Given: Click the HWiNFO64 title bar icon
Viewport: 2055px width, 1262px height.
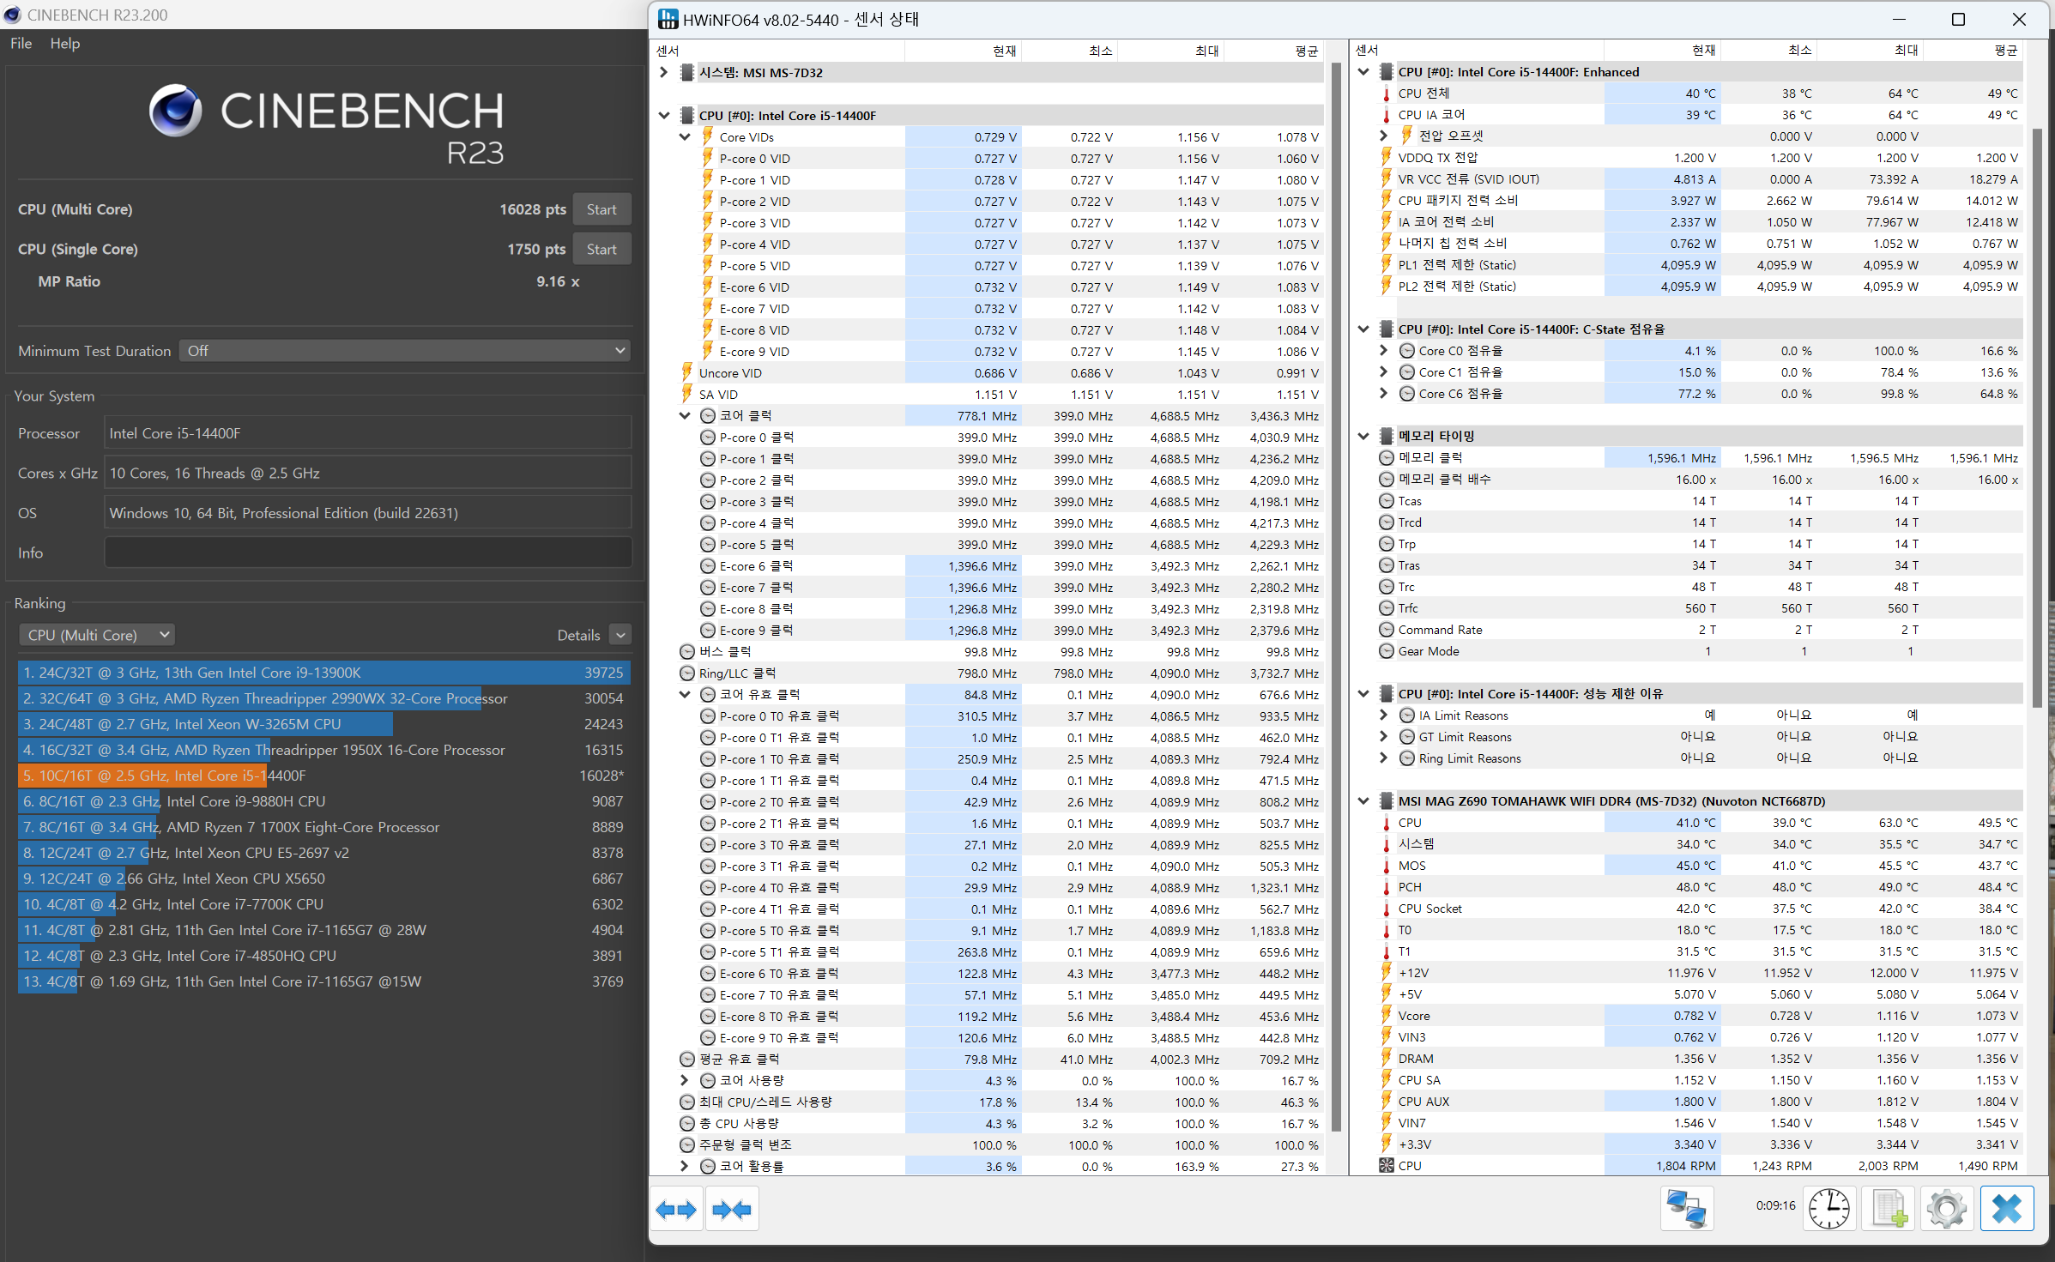Looking at the screenshot, I should tap(668, 19).
